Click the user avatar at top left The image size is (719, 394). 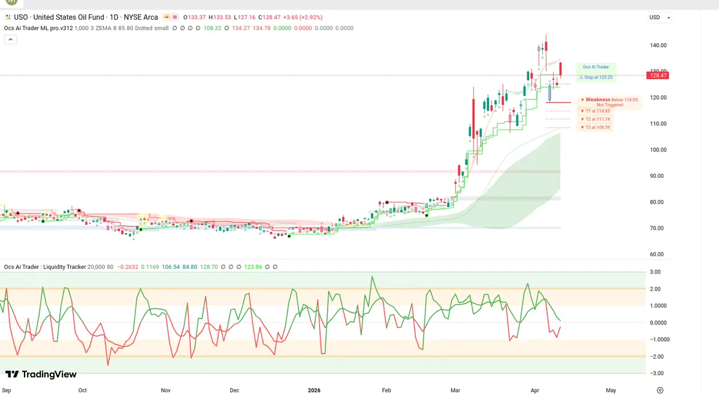tap(10, 3)
